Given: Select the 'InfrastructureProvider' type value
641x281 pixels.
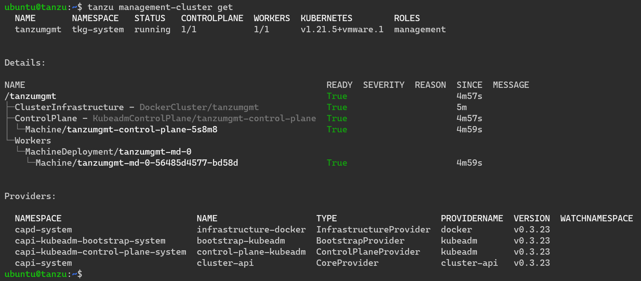Looking at the screenshot, I should click(373, 229).
